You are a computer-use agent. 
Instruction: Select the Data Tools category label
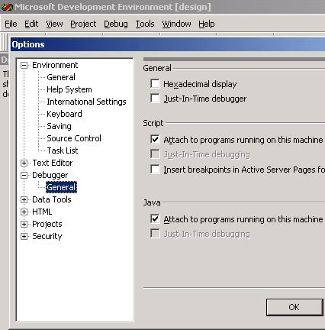click(52, 199)
